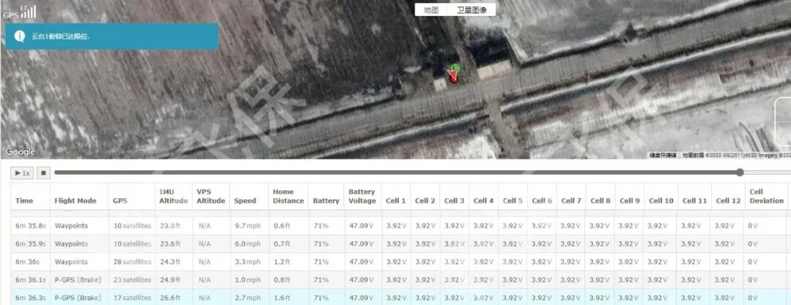
Task: Click the Flight Mode column header
Action: [75, 200]
